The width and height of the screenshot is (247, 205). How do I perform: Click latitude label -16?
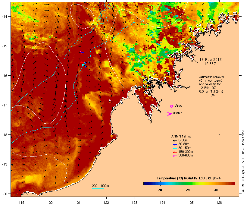(x=4, y=76)
